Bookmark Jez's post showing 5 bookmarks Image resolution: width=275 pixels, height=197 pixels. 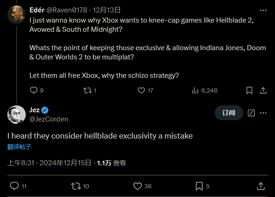pos(199,186)
